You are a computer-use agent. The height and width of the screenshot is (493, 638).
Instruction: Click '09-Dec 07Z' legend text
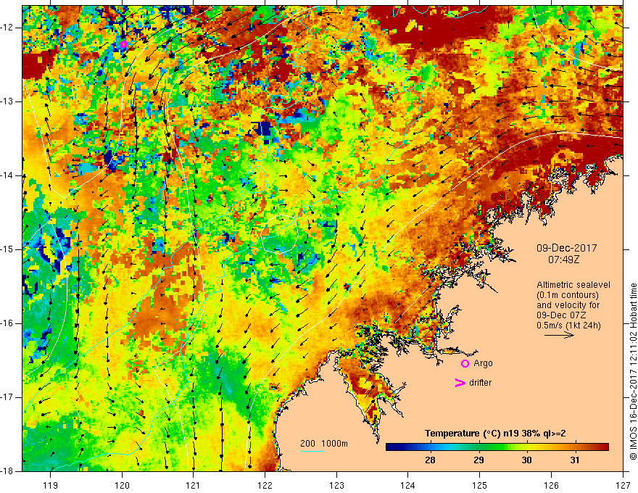[563, 315]
